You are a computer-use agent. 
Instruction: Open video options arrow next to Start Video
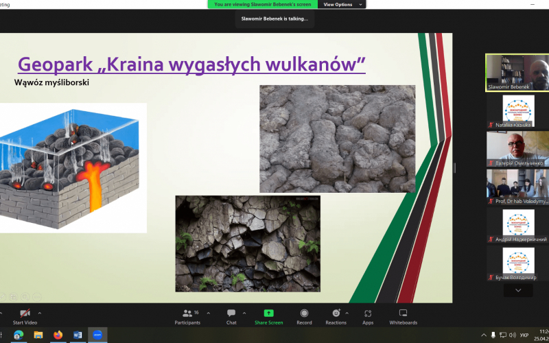[40, 314]
